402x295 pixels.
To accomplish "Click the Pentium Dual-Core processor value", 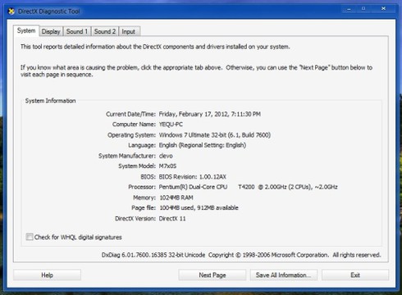I will (248, 187).
